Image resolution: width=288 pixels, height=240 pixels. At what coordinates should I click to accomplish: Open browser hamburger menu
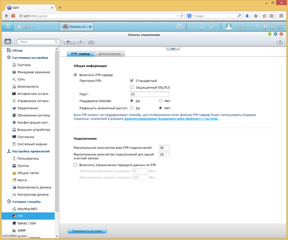pos(281,16)
